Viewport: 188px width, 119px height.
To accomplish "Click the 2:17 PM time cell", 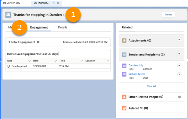I will click(x=64, y=66).
